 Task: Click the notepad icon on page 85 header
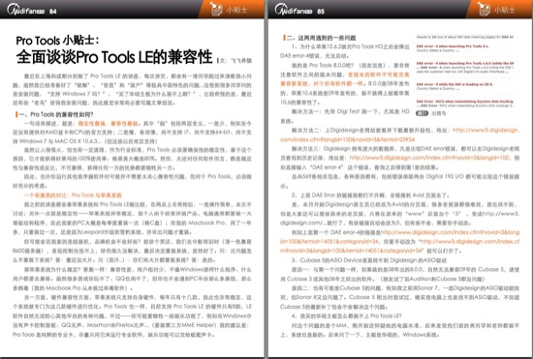[484, 9]
